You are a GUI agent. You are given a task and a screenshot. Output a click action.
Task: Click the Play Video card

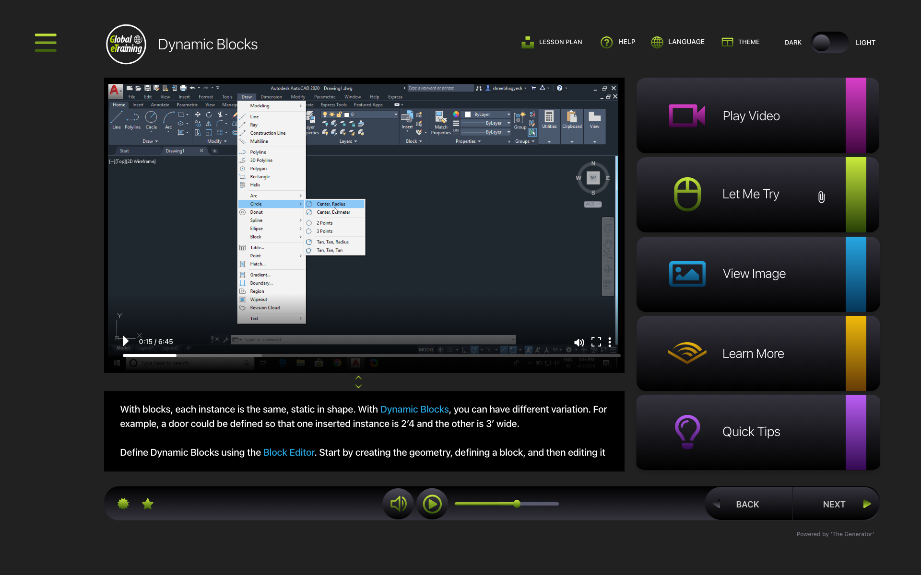(758, 115)
